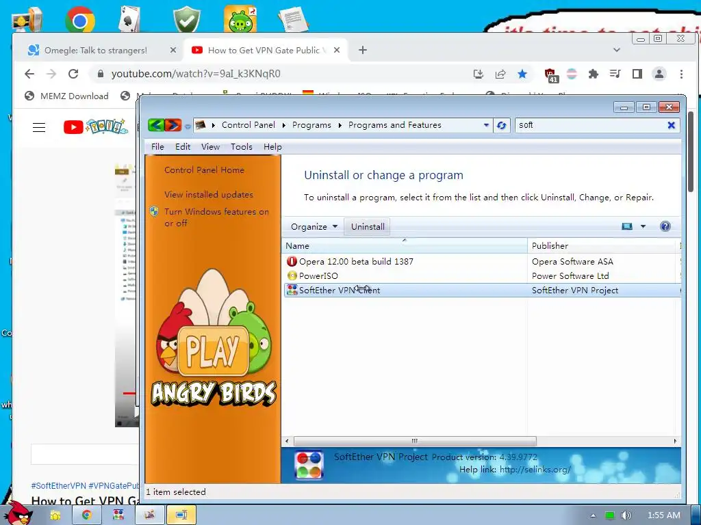Image resolution: width=701 pixels, height=525 pixels.
Task: Open Control Panel Home link
Action: [204, 170]
